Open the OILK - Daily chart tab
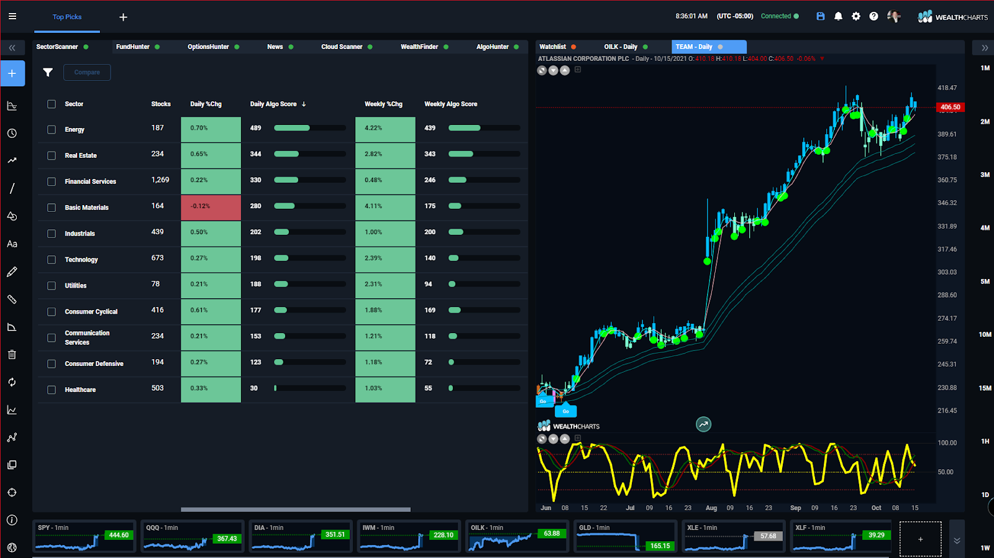 [626, 47]
